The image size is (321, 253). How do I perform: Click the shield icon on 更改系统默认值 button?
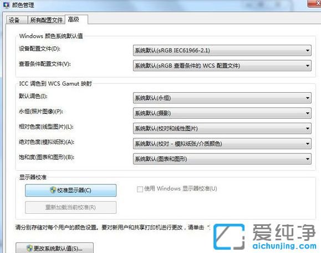pyautogui.click(x=30, y=248)
